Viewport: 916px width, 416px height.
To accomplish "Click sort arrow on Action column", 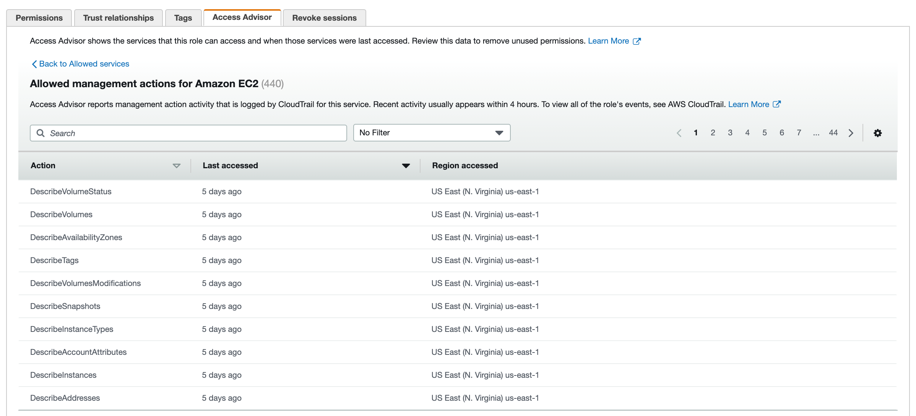I will tap(176, 166).
